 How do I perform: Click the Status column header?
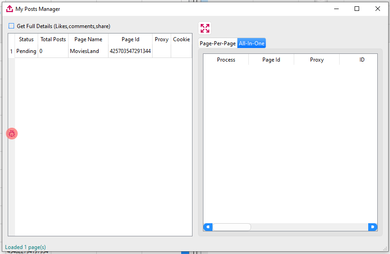[26, 39]
